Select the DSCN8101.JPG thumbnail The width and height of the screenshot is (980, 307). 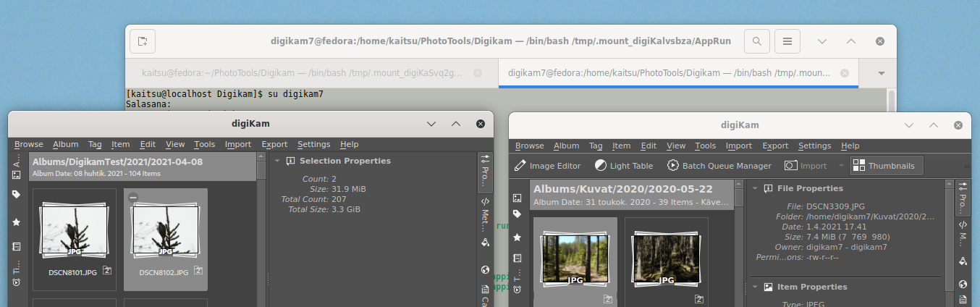coord(72,232)
